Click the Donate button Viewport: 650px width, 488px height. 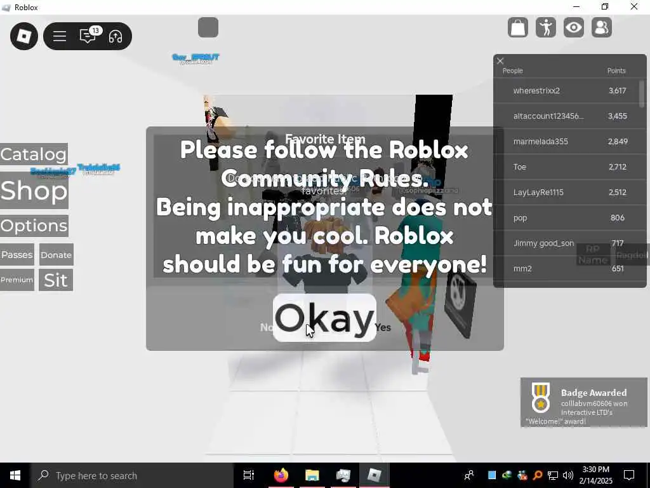(56, 254)
